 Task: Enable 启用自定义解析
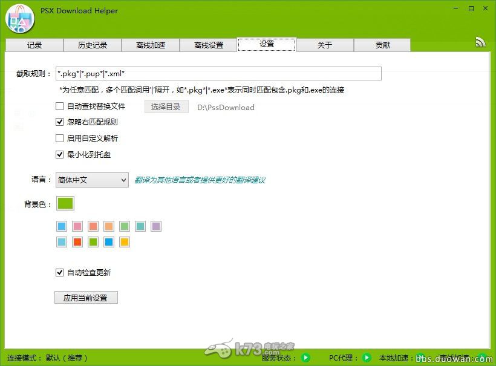coord(59,138)
